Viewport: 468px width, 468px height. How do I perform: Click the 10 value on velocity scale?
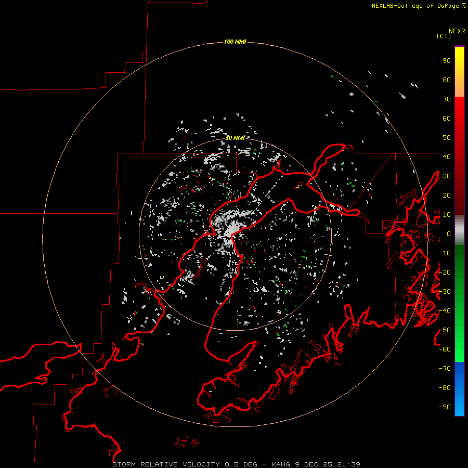[x=447, y=215]
